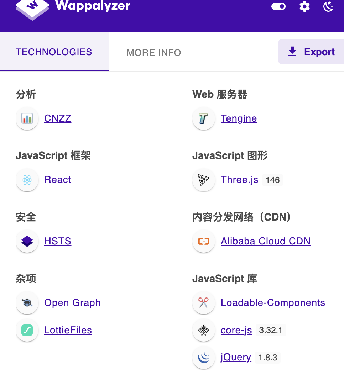Click the core-js icon
The image size is (344, 375).
204,330
